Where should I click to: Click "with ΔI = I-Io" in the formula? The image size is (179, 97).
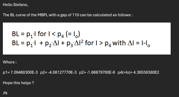coord(131,44)
